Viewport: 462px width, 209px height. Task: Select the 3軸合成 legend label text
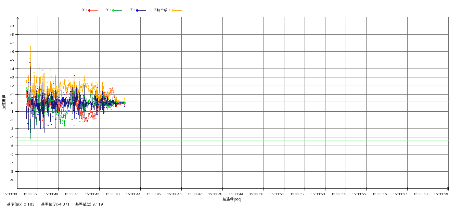pyautogui.click(x=162, y=10)
